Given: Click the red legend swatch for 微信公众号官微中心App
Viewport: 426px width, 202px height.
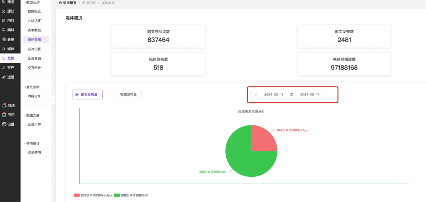Looking at the screenshot, I should (77, 195).
